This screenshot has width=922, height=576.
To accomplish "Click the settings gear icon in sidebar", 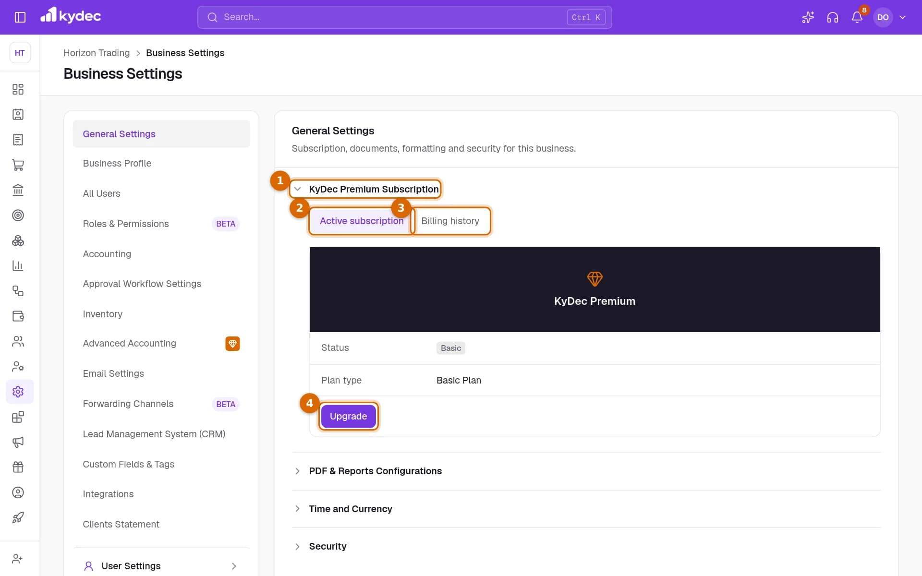I will (19, 392).
